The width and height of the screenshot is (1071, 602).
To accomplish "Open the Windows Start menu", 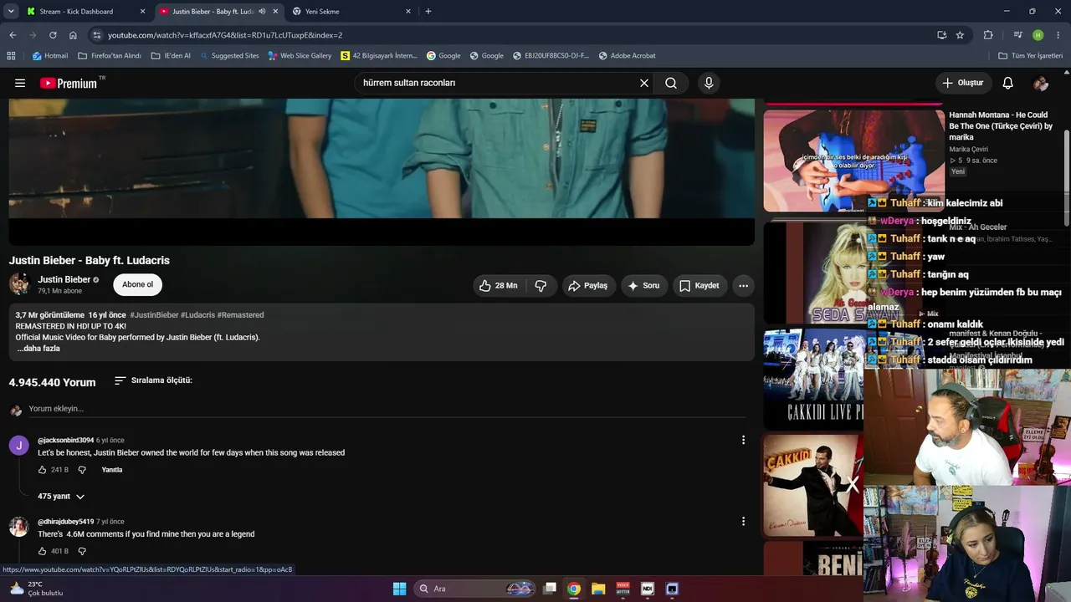I will (399, 589).
